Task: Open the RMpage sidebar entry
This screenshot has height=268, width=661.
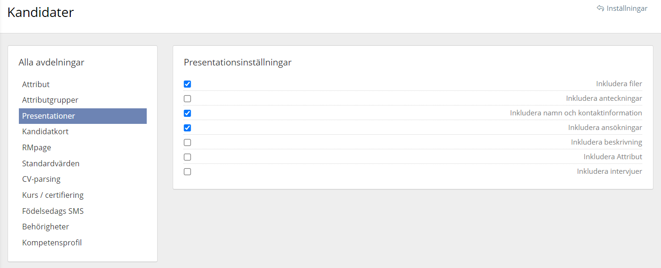Action: pos(36,148)
